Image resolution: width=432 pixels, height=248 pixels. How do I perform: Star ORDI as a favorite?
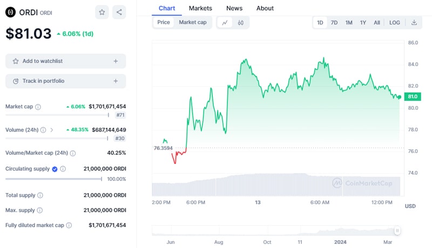tap(102, 12)
